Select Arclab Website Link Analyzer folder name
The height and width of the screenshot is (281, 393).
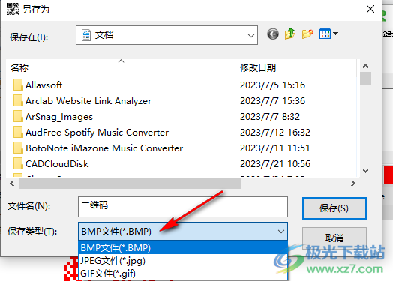pyautogui.click(x=88, y=101)
